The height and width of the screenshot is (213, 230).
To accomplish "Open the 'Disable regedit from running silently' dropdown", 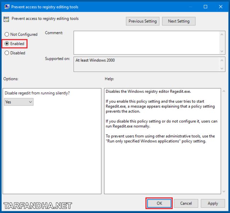I will click(x=19, y=102).
